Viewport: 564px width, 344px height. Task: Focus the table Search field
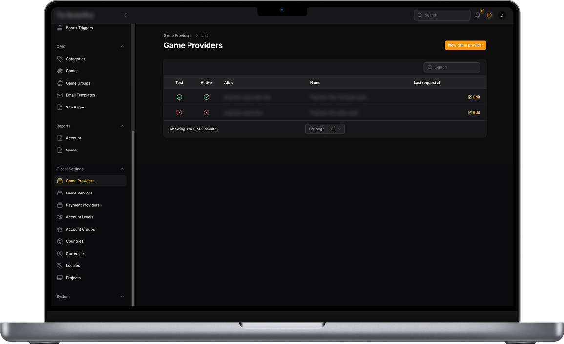452,67
